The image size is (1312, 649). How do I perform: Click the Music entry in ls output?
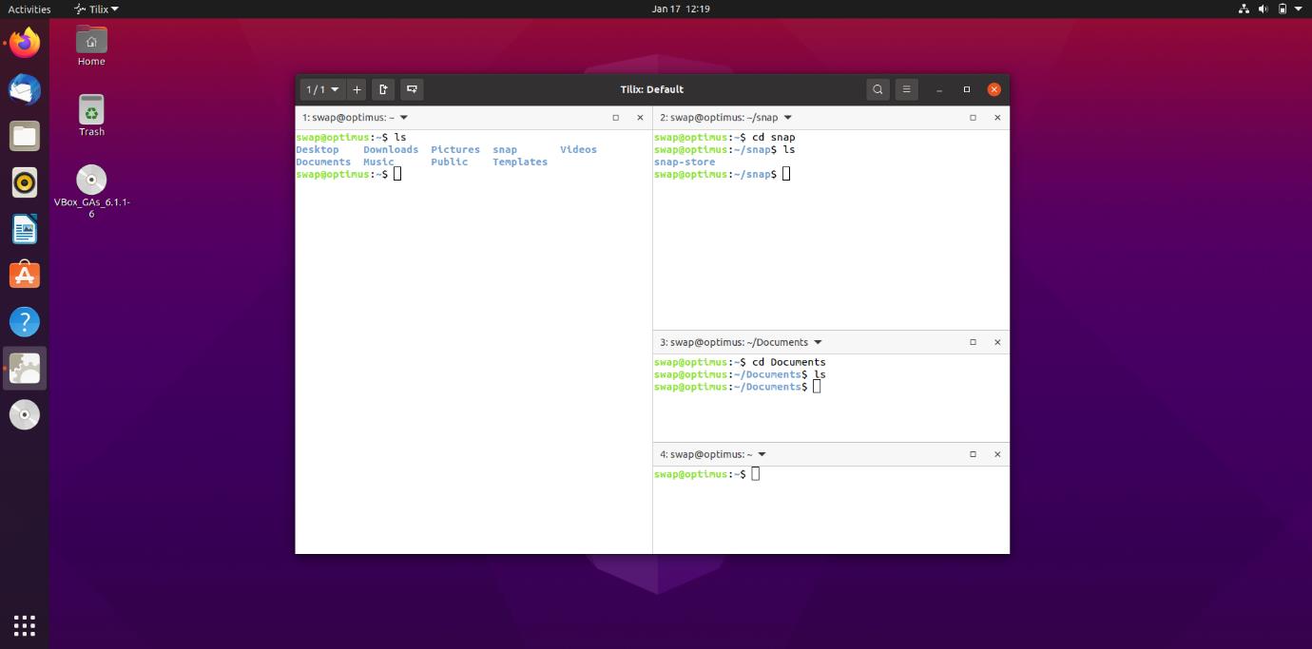coord(378,162)
